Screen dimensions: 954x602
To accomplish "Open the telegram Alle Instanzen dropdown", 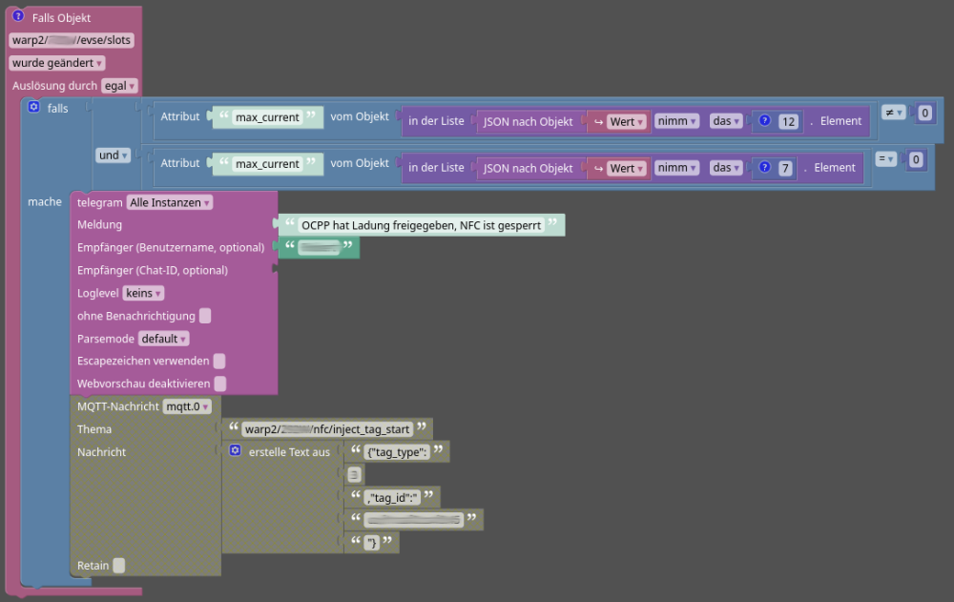I will pos(170,202).
